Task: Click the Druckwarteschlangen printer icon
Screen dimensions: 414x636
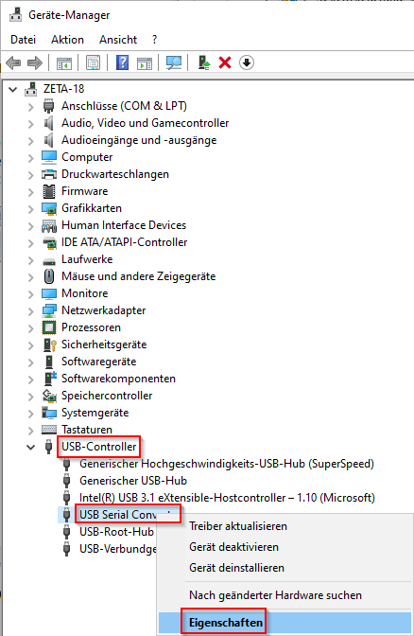Action: [x=49, y=174]
